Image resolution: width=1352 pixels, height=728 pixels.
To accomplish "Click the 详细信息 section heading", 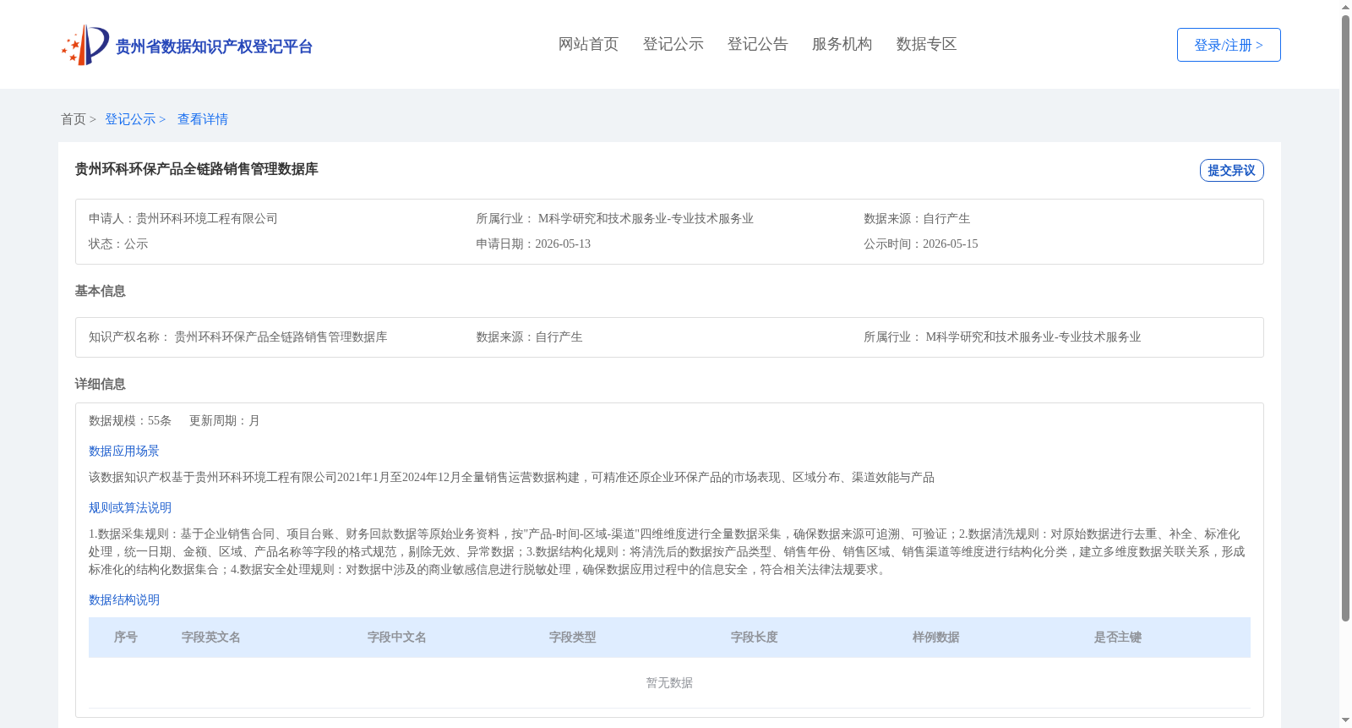I will click(x=100, y=384).
